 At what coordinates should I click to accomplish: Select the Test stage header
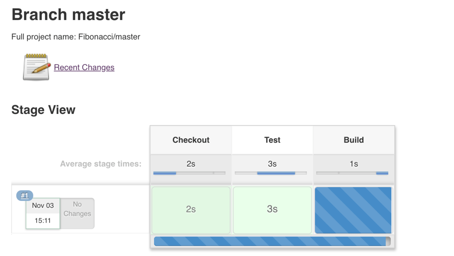[272, 140]
